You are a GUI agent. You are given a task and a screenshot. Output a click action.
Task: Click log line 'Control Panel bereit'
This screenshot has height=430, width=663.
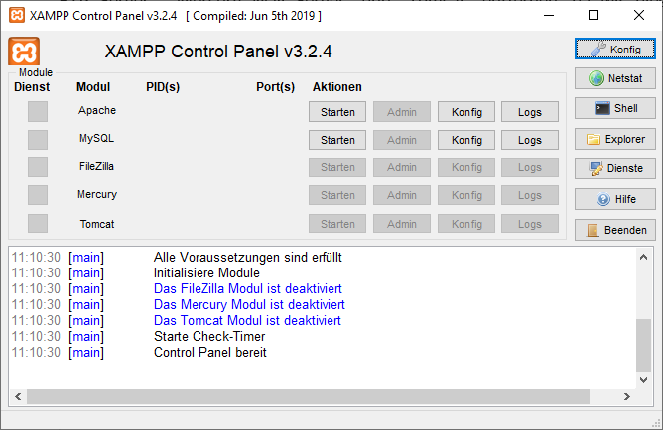coord(210,353)
